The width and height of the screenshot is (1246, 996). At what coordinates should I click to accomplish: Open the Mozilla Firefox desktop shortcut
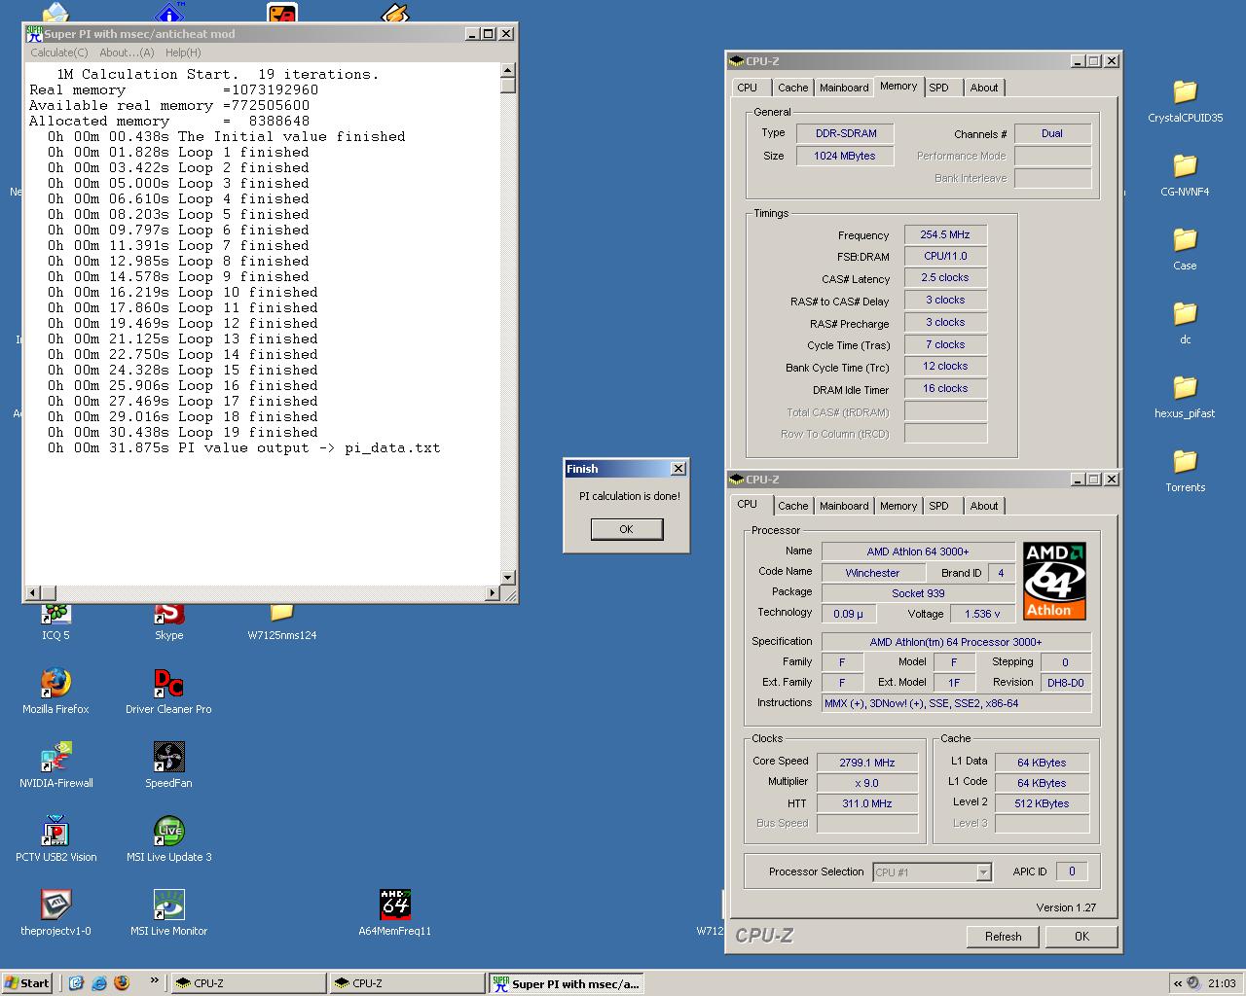[55, 684]
